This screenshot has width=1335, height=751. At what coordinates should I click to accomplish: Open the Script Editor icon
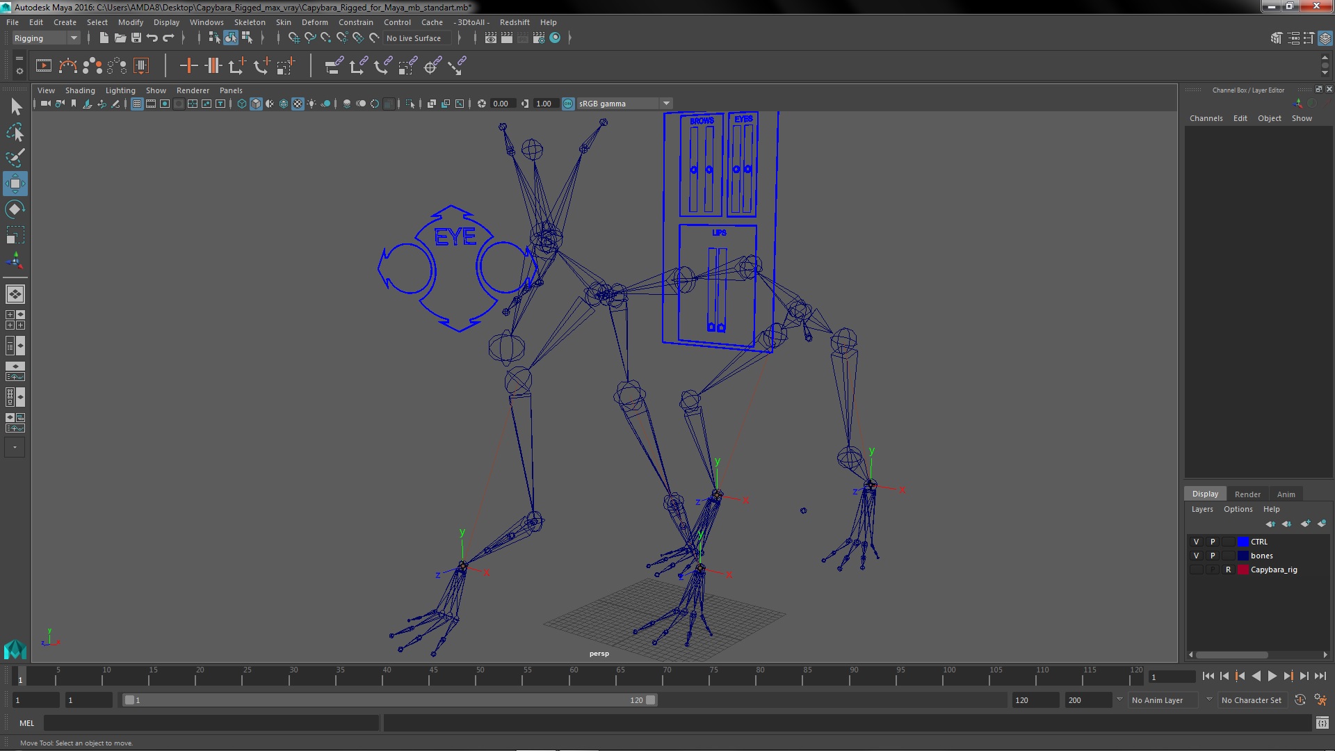tap(1322, 723)
